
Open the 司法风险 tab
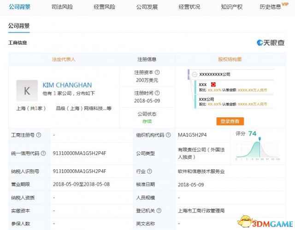[62, 7]
